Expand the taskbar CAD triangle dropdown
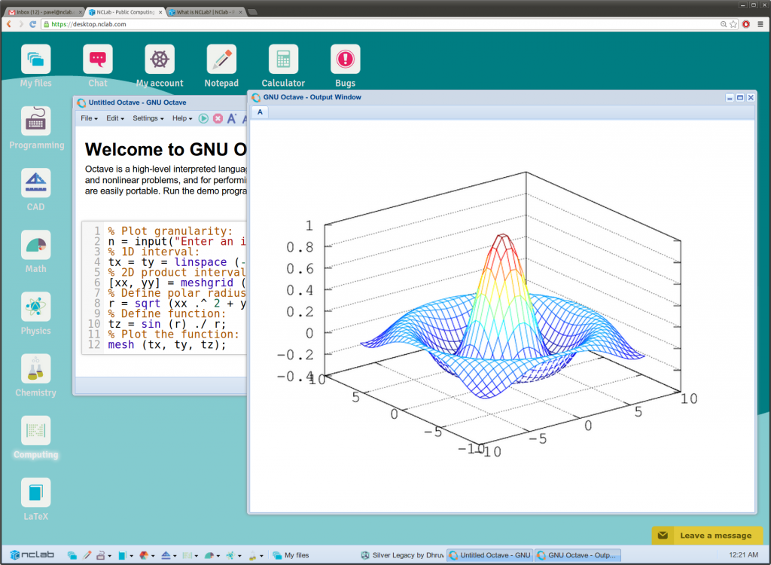This screenshot has height=565, width=771. tap(175, 556)
